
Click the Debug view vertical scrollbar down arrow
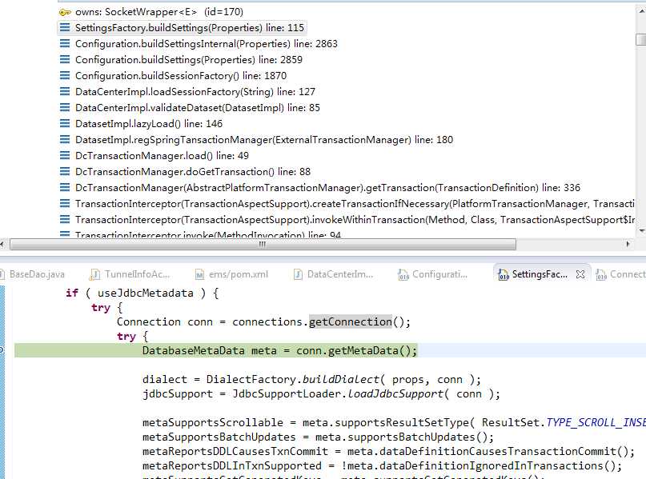pos(641,231)
